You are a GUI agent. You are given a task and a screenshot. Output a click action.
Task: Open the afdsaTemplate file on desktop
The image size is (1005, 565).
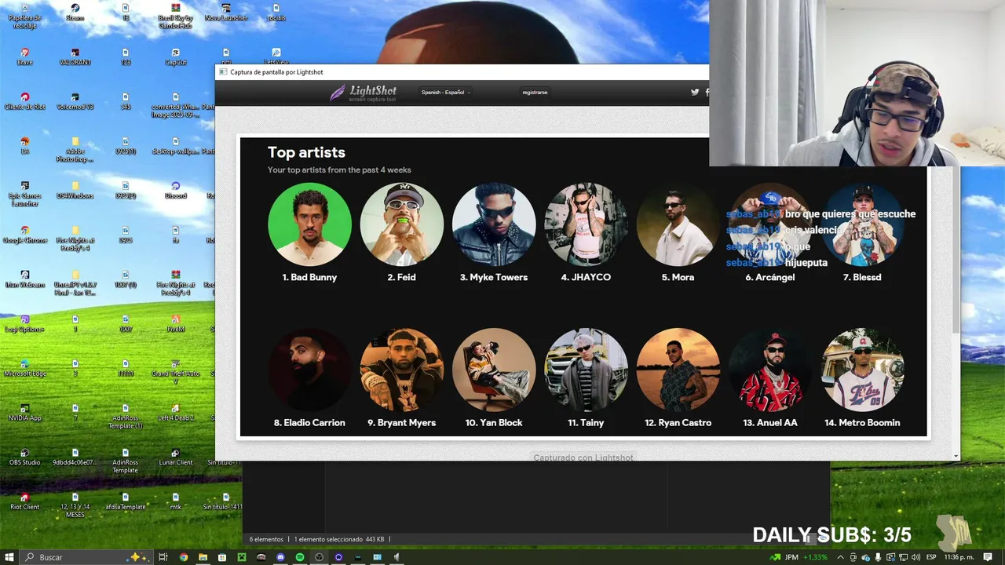point(126,501)
